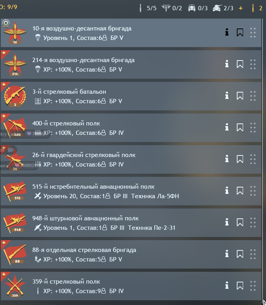Click the vehicle slots counter 0/3

(197, 8)
